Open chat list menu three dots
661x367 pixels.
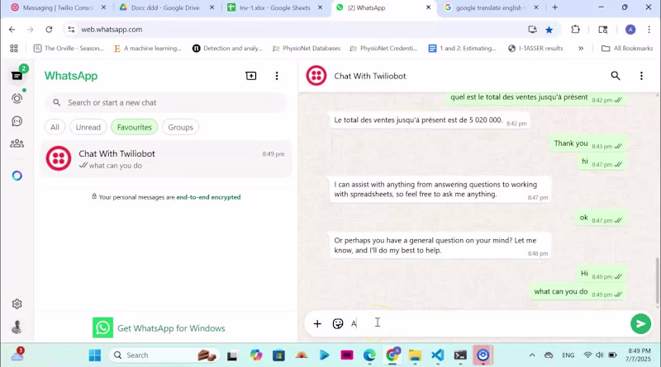[277, 76]
